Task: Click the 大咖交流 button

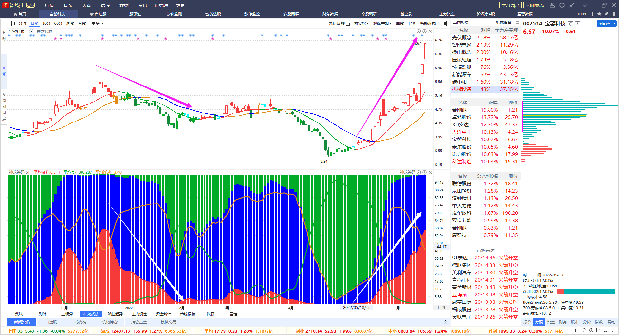Action: click(x=535, y=5)
